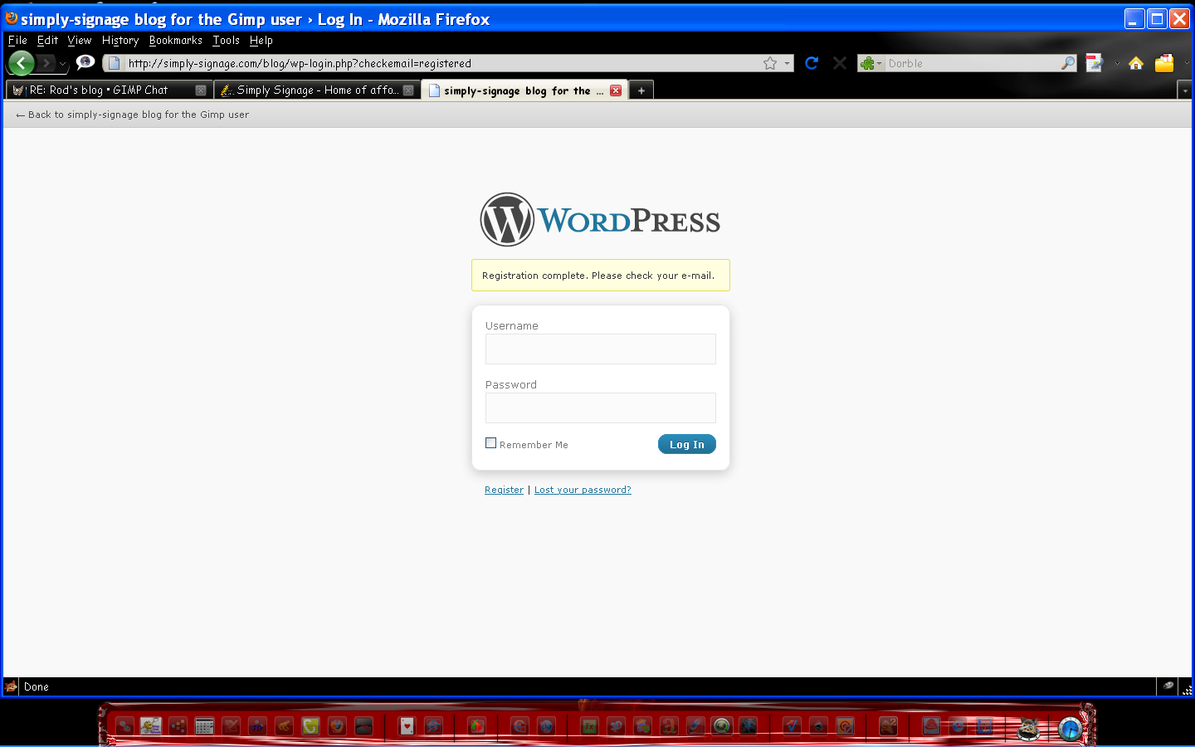
Task: Launch the Firefox icon in the dock
Action: [337, 726]
